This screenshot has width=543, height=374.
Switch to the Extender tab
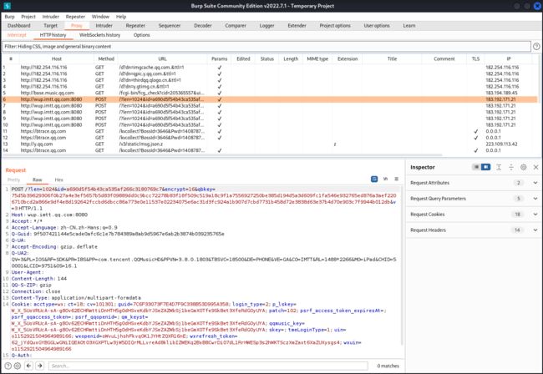coord(297,26)
